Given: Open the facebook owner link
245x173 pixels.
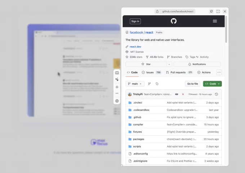Looking at the screenshot, I should (x=136, y=32).
